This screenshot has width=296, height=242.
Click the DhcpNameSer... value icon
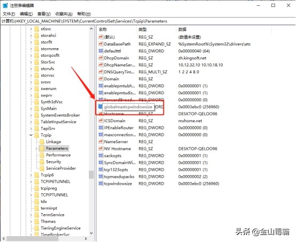[101, 65]
